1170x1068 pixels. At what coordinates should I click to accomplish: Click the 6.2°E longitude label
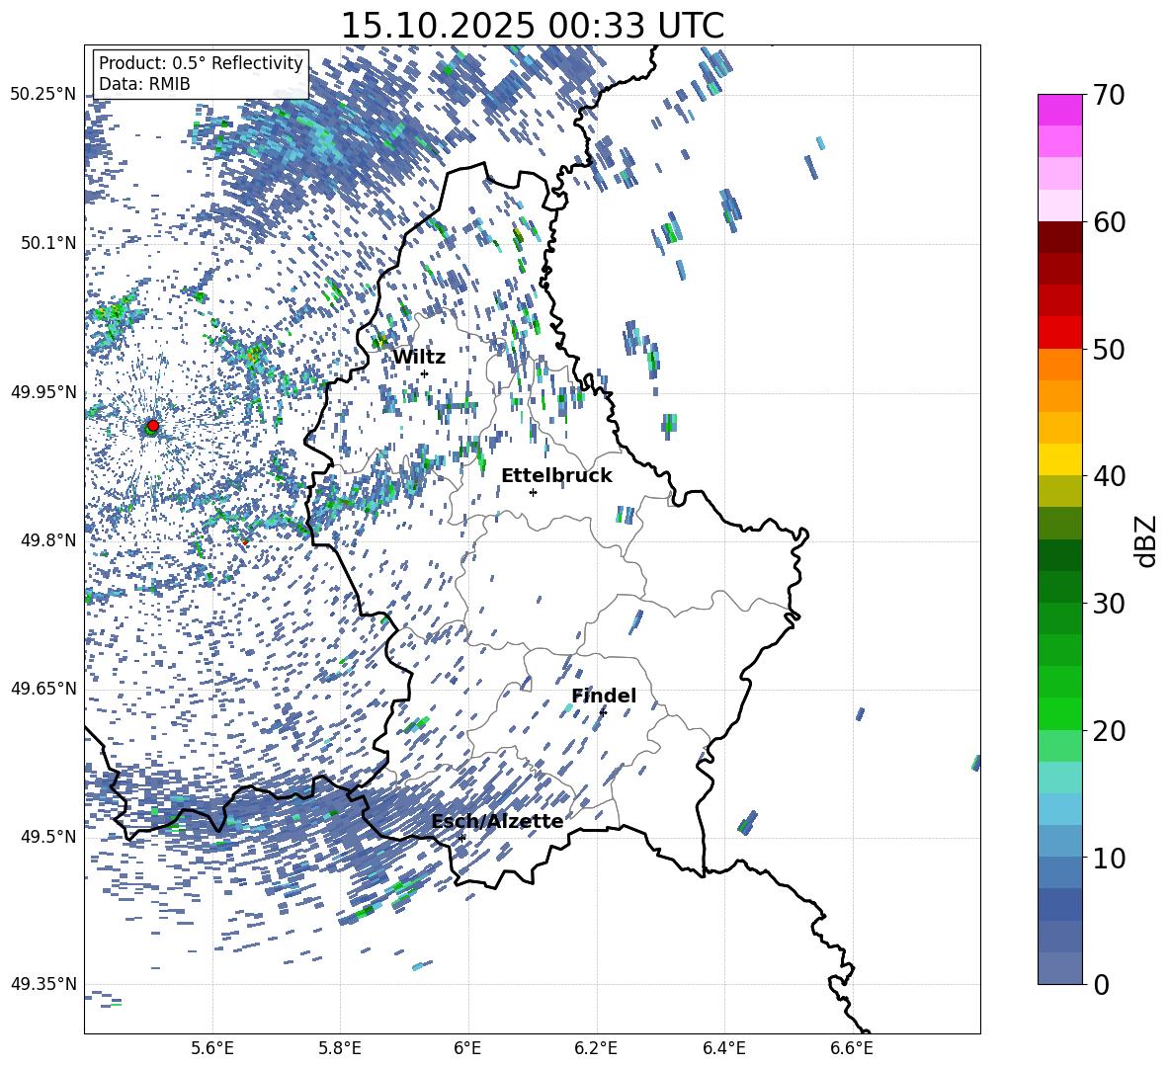(596, 1048)
